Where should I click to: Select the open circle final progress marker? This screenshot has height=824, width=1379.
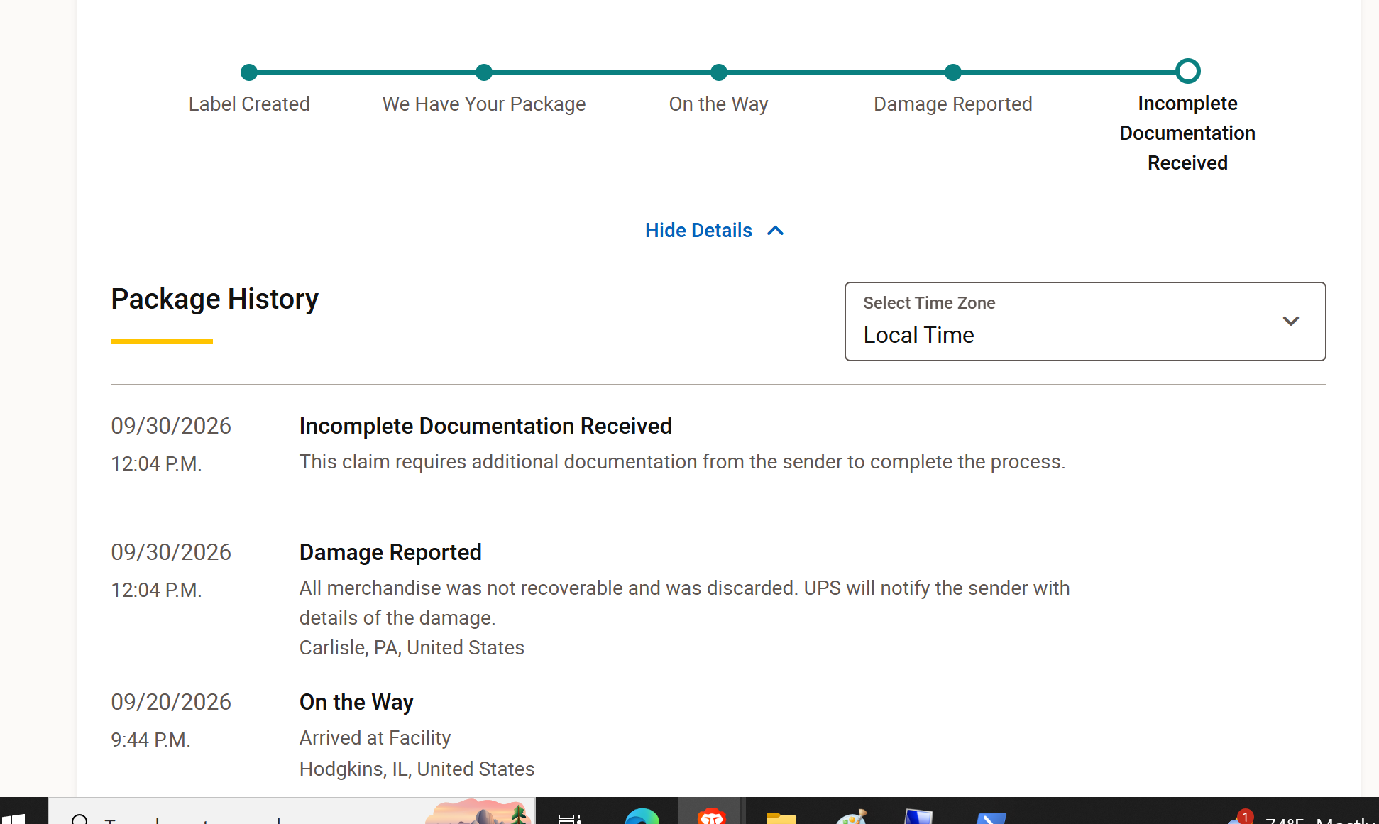pyautogui.click(x=1188, y=71)
